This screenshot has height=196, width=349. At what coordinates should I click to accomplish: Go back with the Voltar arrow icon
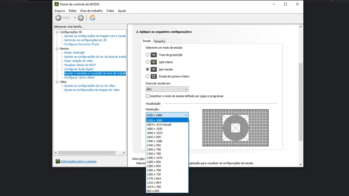[x=58, y=18]
